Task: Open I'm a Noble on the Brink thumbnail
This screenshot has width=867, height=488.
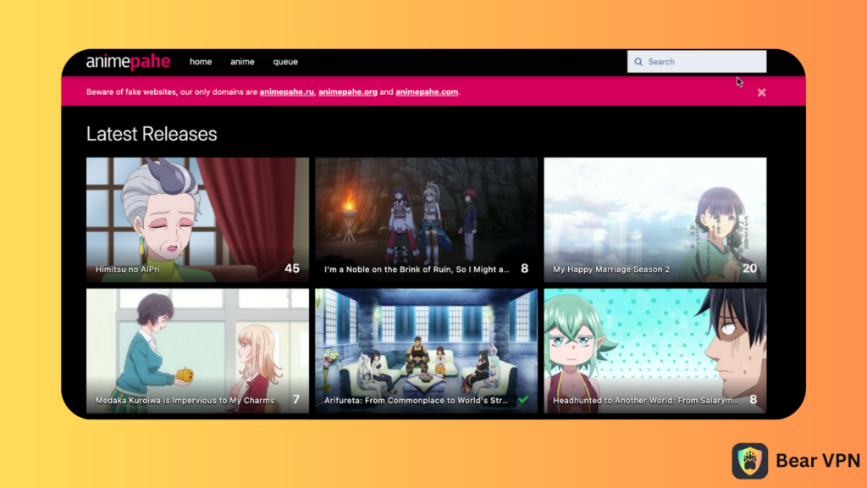Action: pyautogui.click(x=427, y=219)
